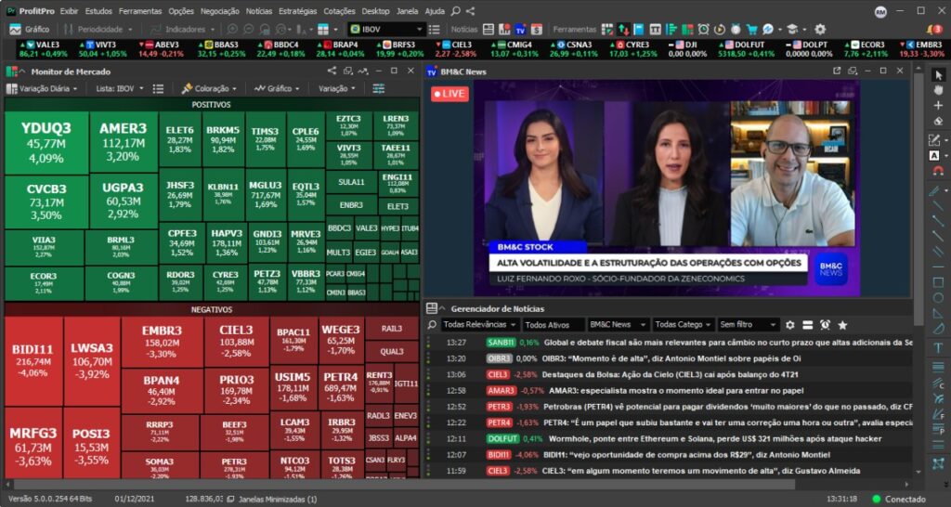
Task: Open AMAR3 especialista news headline
Action: (x=676, y=391)
